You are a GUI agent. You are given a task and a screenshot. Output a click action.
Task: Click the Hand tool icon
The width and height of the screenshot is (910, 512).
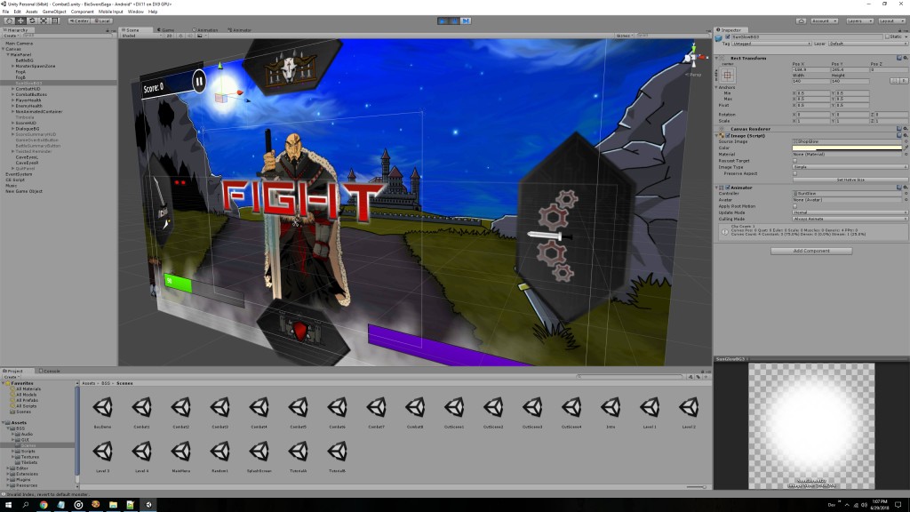pos(8,20)
